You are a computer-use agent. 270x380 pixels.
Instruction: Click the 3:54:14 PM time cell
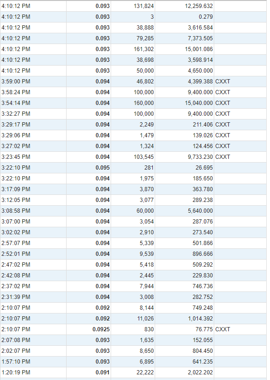[x=33, y=103]
